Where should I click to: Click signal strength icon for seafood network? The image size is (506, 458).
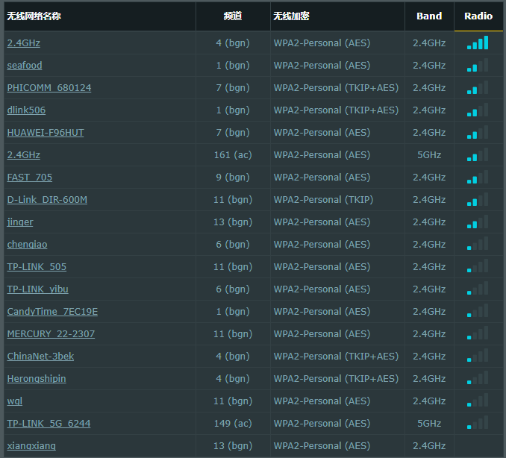tap(478, 66)
